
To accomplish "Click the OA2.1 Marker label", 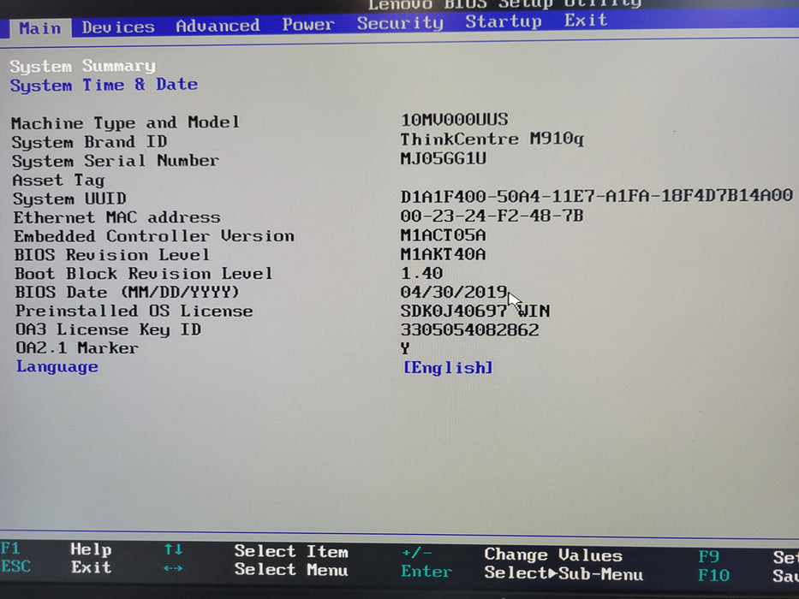I will click(x=77, y=348).
